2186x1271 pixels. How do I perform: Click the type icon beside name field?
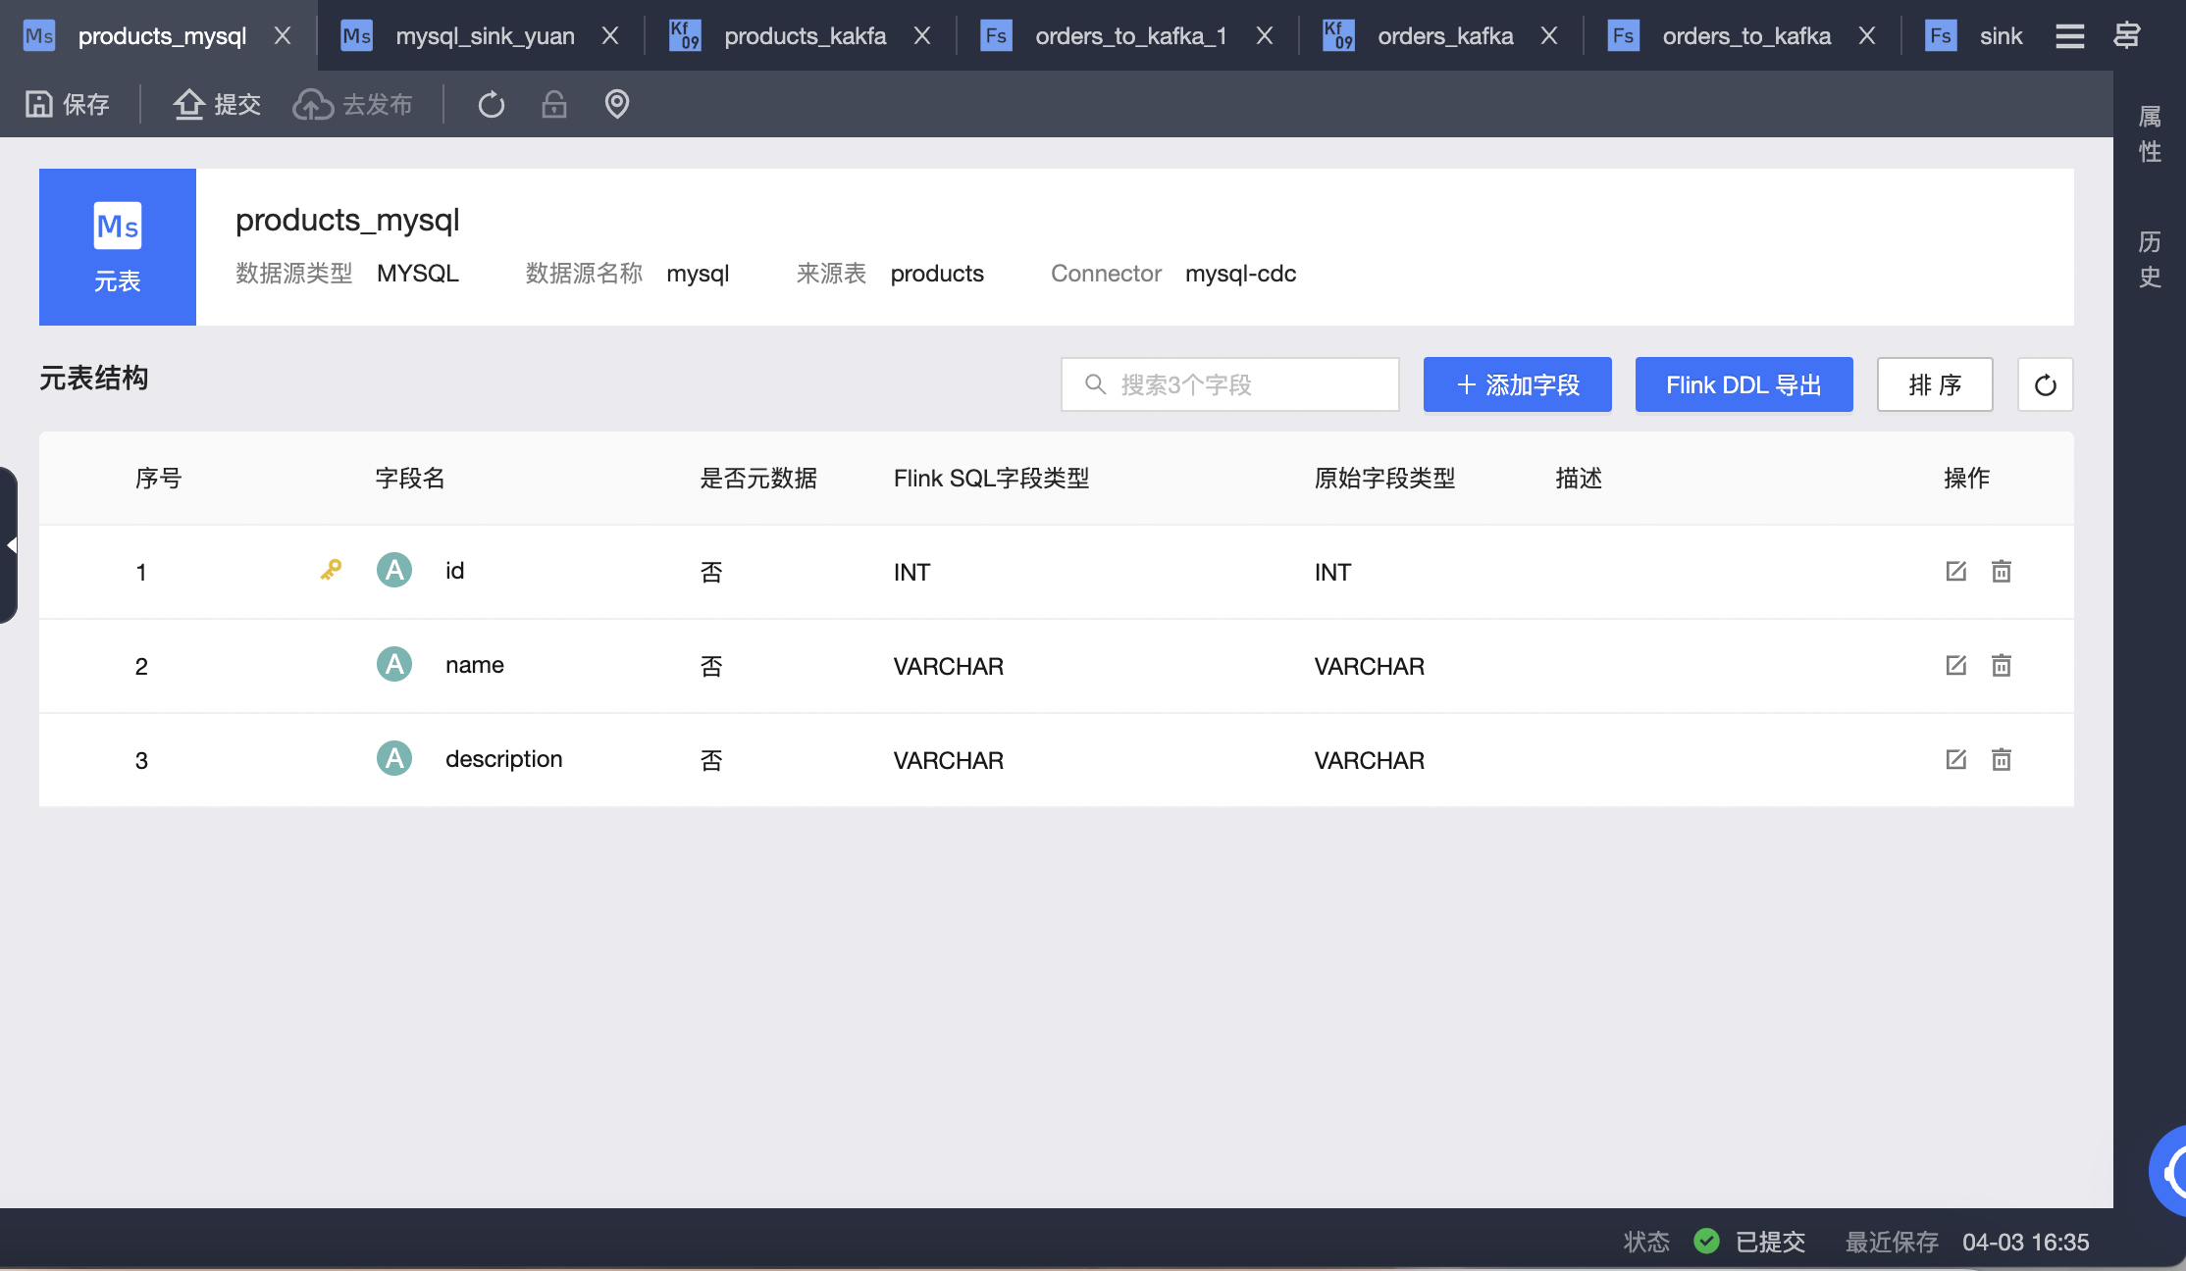coord(394,664)
